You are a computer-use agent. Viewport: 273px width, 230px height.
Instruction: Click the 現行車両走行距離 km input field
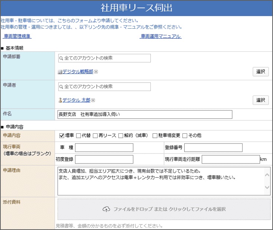click(231, 159)
